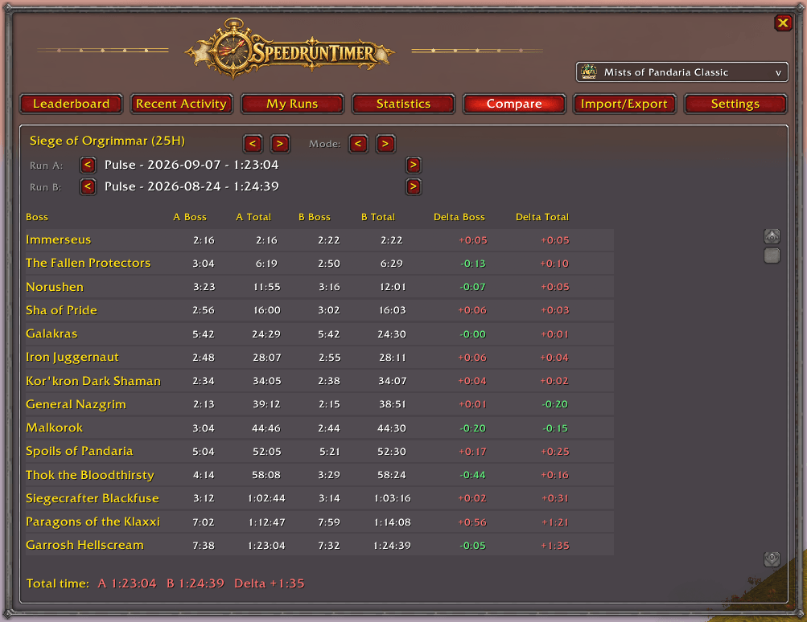807x622 pixels.
Task: Click the A Total column header
Action: tap(253, 217)
